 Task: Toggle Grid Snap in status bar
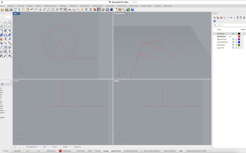pos(81,151)
